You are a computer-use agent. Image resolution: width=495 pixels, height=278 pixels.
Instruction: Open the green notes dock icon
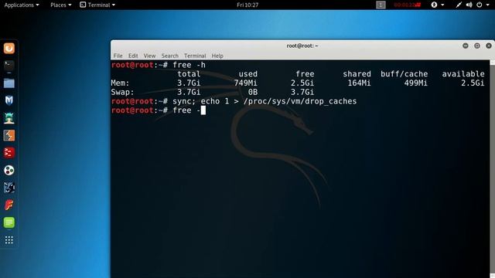[x=9, y=222]
